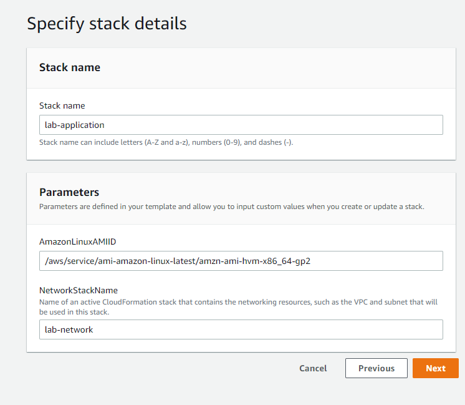Click the 'Specify stack details' page heading

click(x=107, y=24)
